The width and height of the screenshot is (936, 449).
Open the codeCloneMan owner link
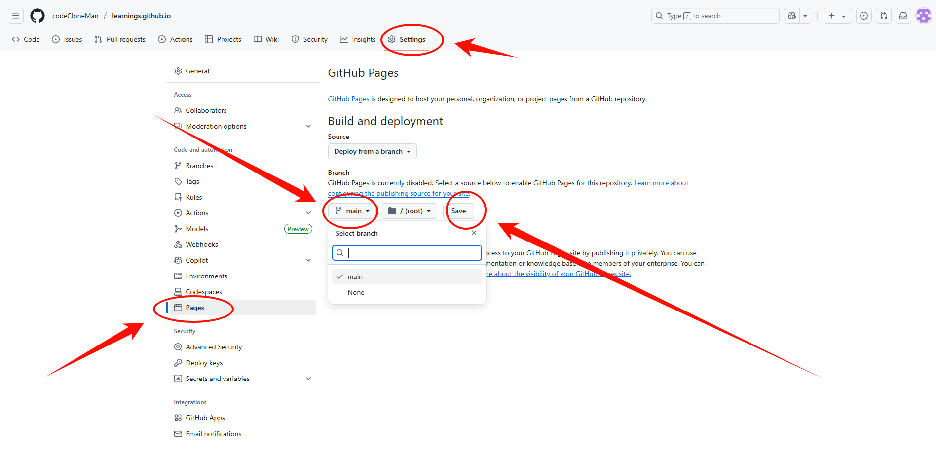(x=75, y=16)
